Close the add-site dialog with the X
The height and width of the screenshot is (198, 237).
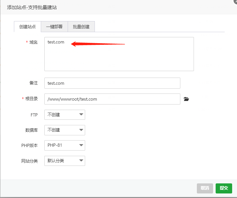pyautogui.click(x=235, y=1)
